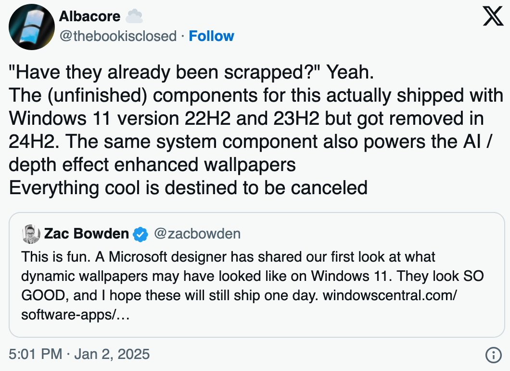Image resolution: width=510 pixels, height=371 pixels.
Task: Click the Jan 2, 2025 date
Action: tap(112, 355)
